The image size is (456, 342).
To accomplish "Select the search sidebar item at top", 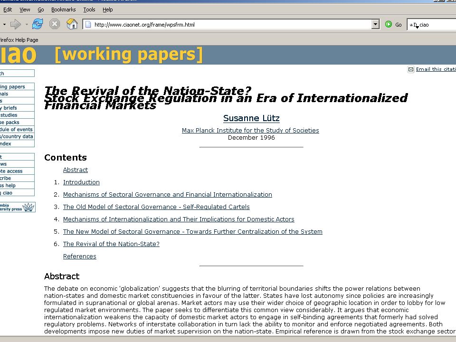I will 17,73.
